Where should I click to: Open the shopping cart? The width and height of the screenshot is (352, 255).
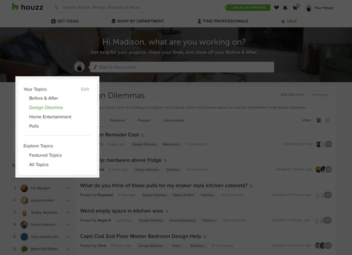pyautogui.click(x=295, y=8)
